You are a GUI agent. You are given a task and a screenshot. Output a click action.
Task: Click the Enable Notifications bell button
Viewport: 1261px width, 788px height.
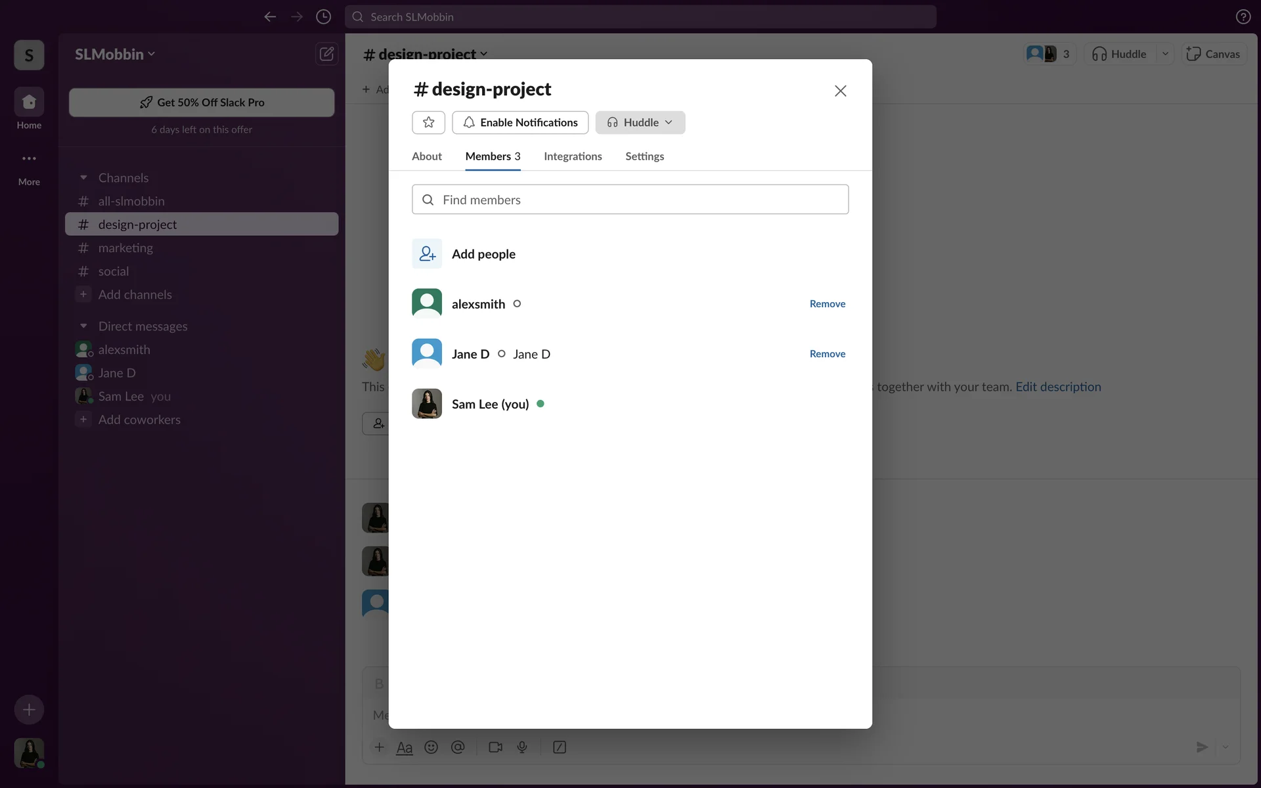point(520,122)
